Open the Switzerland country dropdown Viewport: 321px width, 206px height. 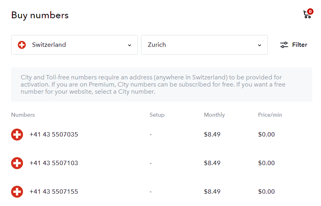click(75, 45)
